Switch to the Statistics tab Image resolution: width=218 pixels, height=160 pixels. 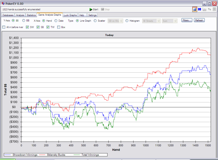[x=31, y=15]
